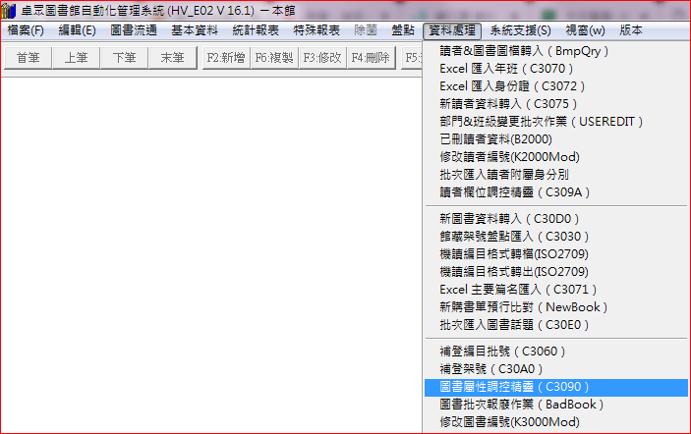Viewport: 691px width, 434px height.
Task: Open the 基本資料 menu
Action: coord(195,30)
